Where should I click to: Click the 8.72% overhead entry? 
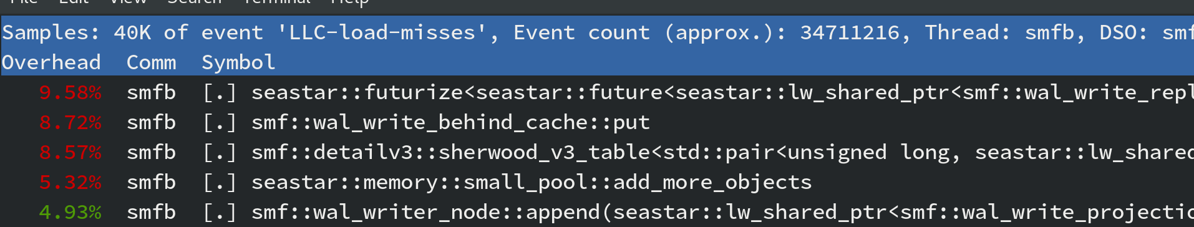70,122
